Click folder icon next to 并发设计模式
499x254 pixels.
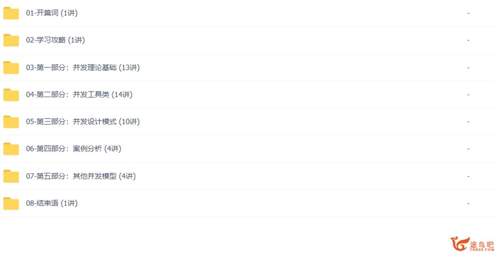click(x=11, y=122)
